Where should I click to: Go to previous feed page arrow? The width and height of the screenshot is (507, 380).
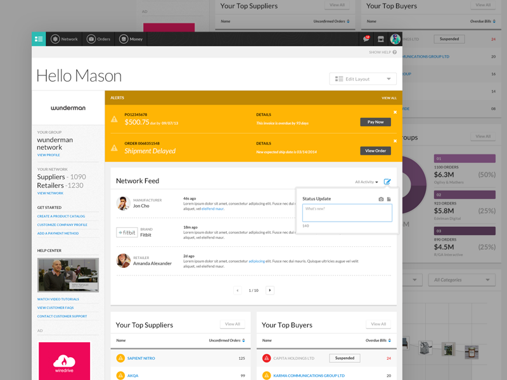click(238, 291)
